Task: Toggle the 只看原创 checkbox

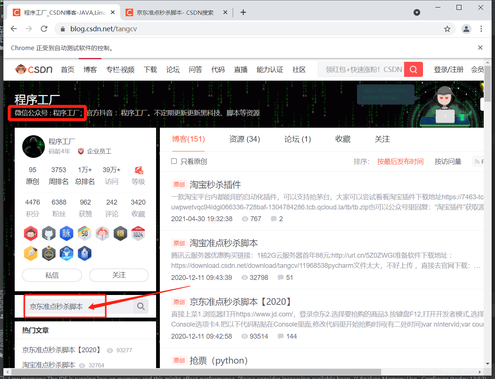Action: pyautogui.click(x=174, y=161)
